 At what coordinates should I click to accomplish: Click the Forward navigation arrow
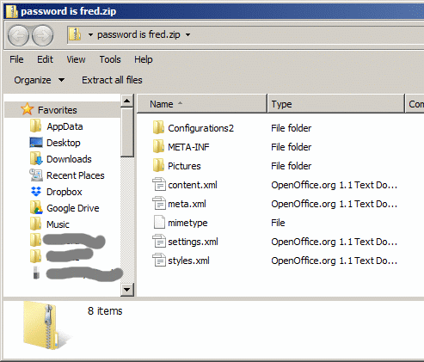(x=42, y=35)
